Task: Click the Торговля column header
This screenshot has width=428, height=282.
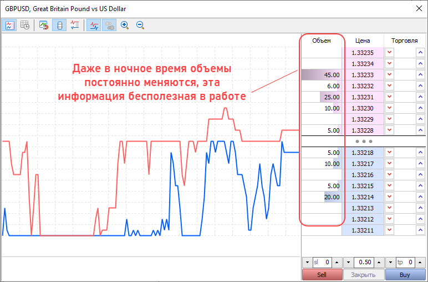Action: click(x=405, y=41)
